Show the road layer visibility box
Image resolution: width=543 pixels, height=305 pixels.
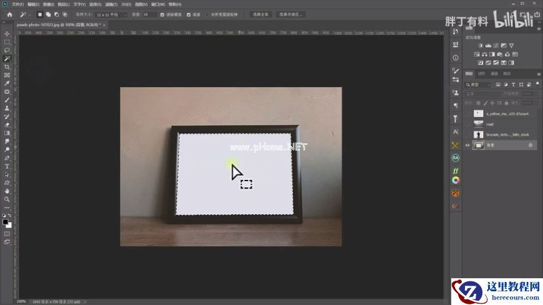467,124
